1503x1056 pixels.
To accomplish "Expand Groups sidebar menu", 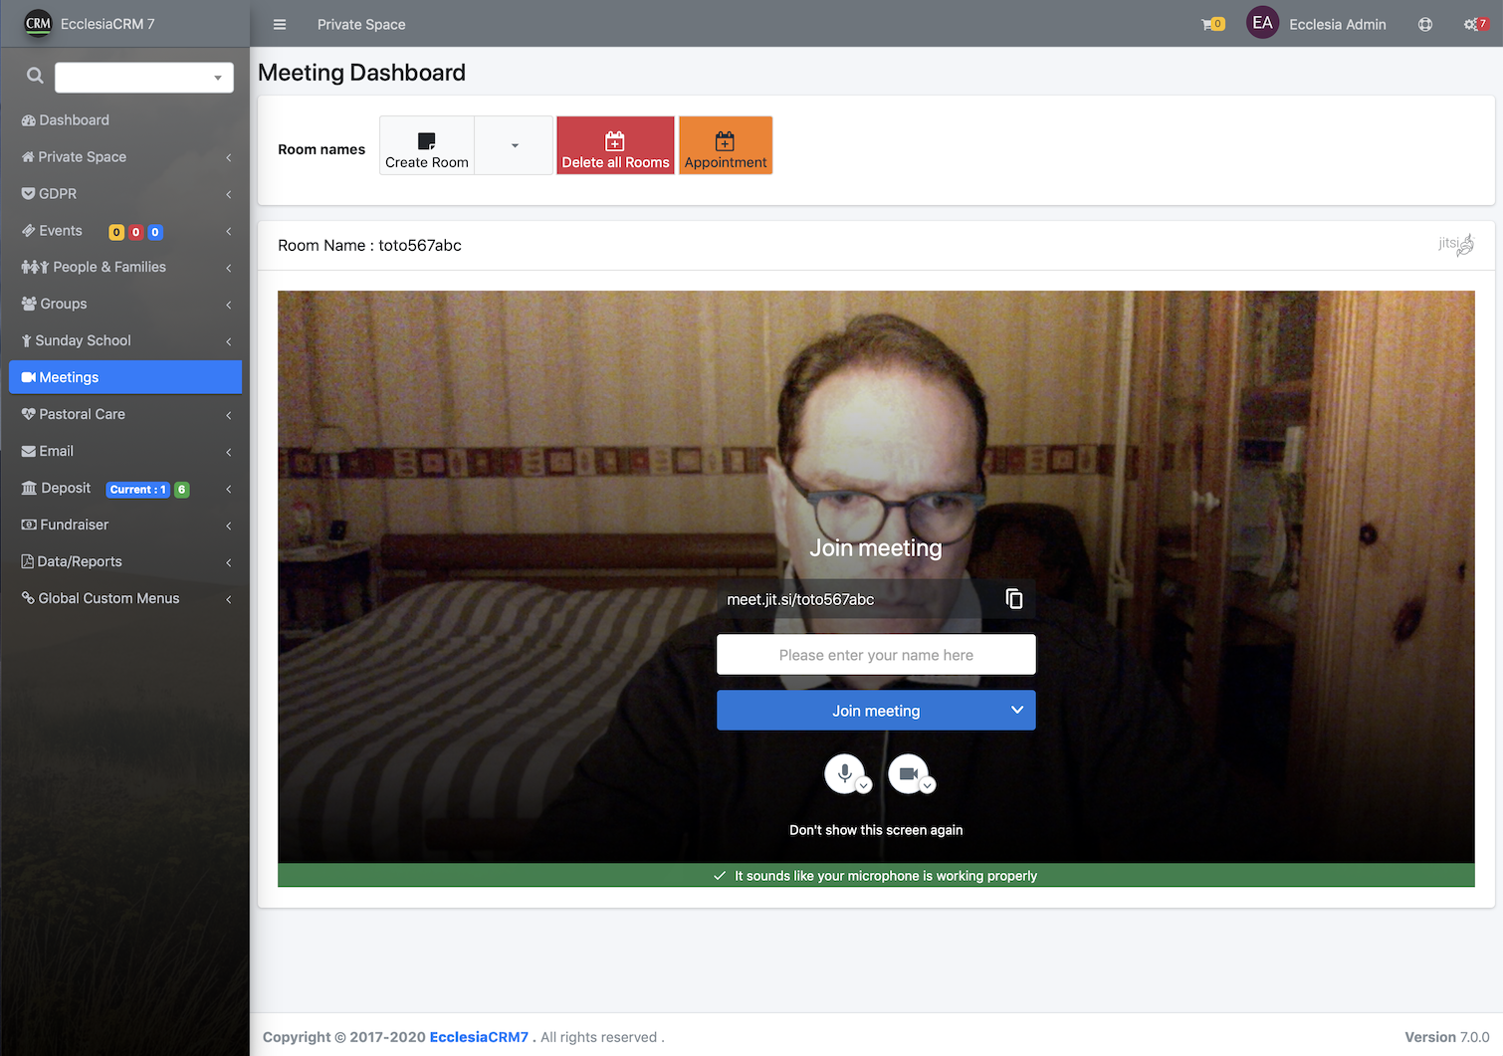I will click(x=125, y=304).
